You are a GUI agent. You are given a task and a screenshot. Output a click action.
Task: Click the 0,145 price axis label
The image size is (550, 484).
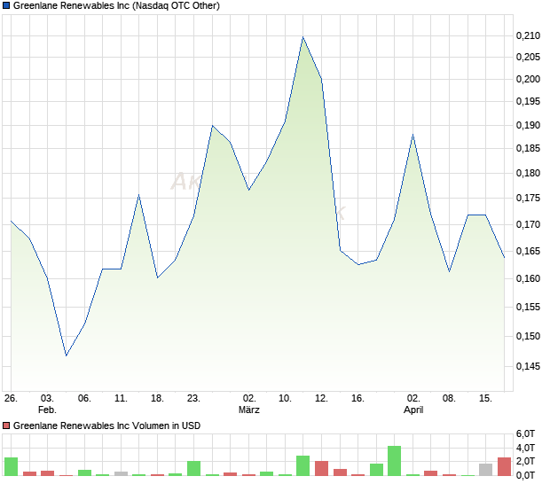point(528,366)
